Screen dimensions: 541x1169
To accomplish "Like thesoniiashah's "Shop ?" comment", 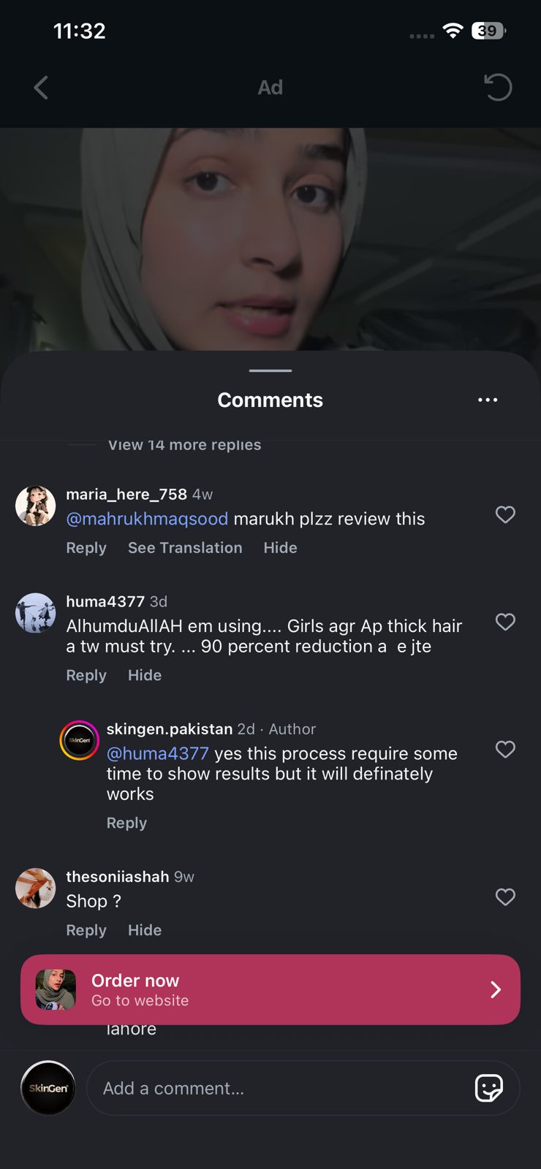I will tap(505, 896).
